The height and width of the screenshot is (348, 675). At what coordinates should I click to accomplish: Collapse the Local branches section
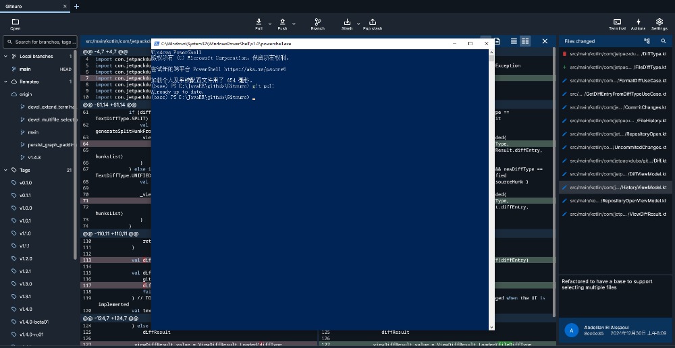(x=6, y=56)
